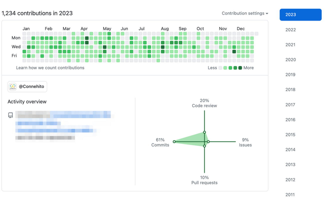Click the Issues data point marker
This screenshot has height=204, width=325.
pyautogui.click(x=208, y=142)
